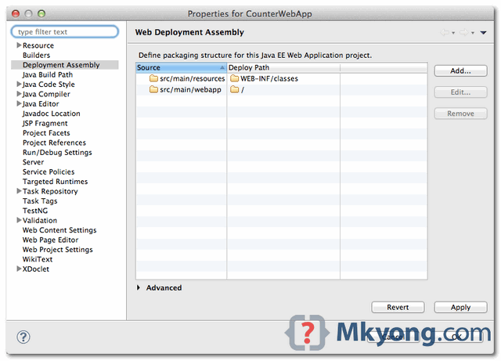Open Web Project Settings
501x361 pixels.
(57, 249)
